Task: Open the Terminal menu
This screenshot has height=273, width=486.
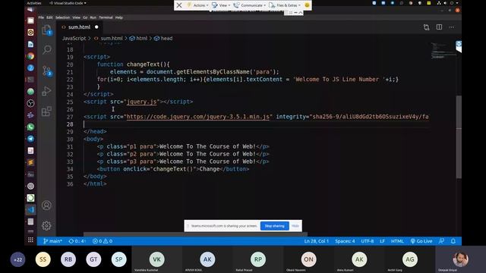Action: tap(106, 17)
